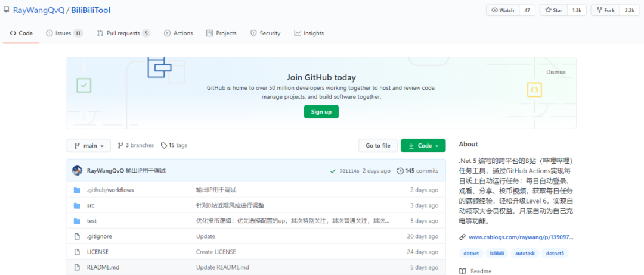View the 3 branches link
The width and height of the screenshot is (644, 275).
(135, 145)
